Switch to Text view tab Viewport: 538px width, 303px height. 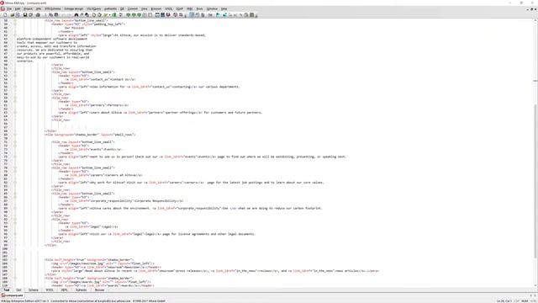point(7,290)
